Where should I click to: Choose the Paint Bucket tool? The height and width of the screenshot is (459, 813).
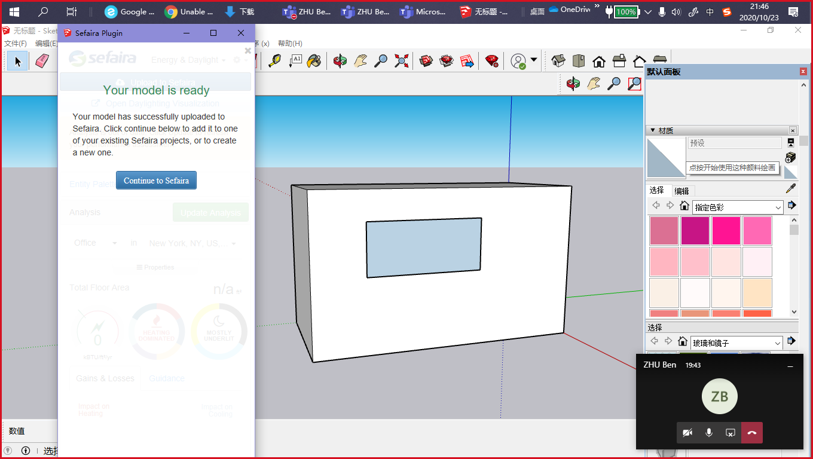click(314, 61)
